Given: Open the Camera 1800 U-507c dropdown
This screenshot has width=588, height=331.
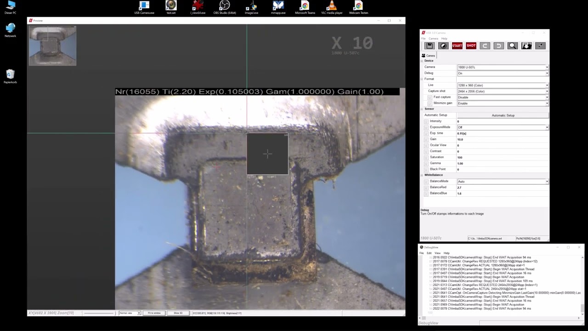Looking at the screenshot, I should coord(503,67).
